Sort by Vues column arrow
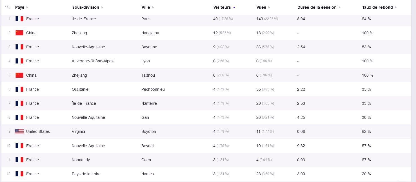The image size is (416, 182). [269, 8]
